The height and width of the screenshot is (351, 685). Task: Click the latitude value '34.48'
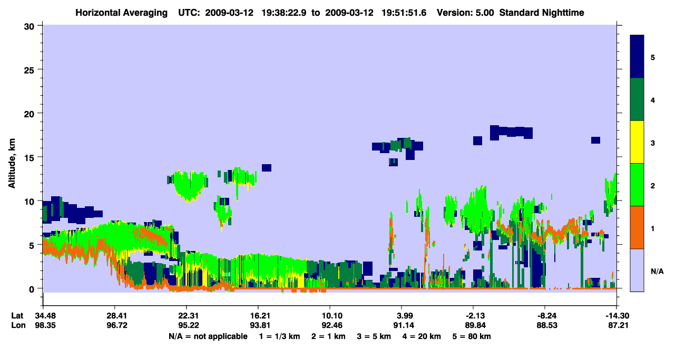pyautogui.click(x=43, y=316)
